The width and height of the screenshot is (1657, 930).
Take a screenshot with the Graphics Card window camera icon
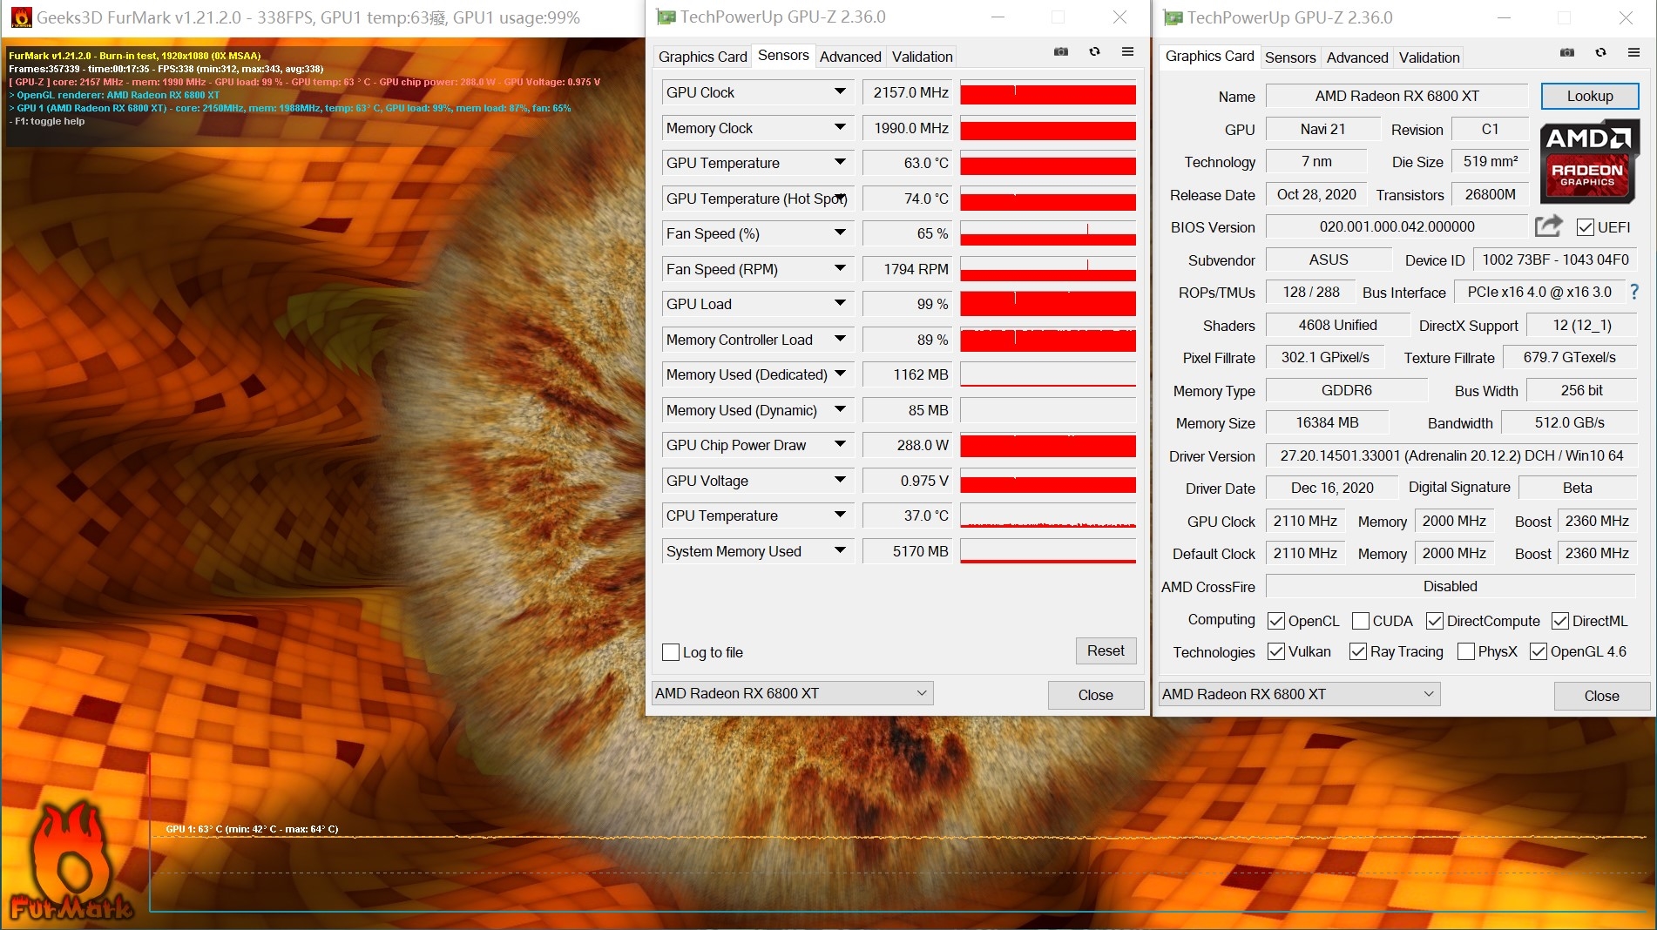(x=1566, y=53)
